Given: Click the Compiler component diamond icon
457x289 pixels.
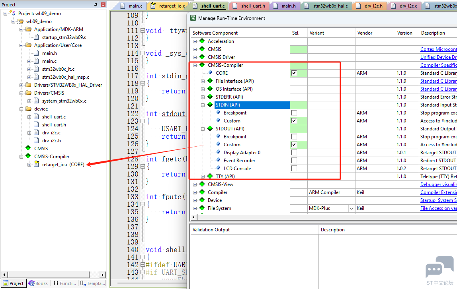Looking at the screenshot, I should pyautogui.click(x=202, y=192).
